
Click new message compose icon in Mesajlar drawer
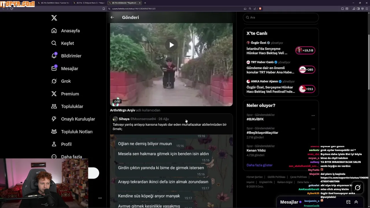click(x=348, y=202)
